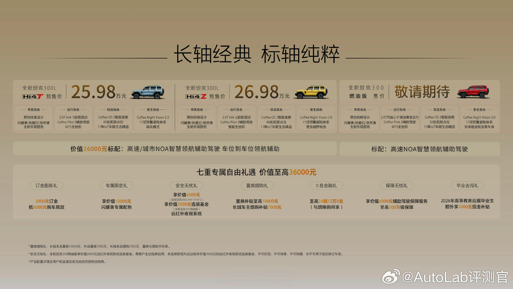Click the 置换补贴至高10000元 text

click(257, 201)
